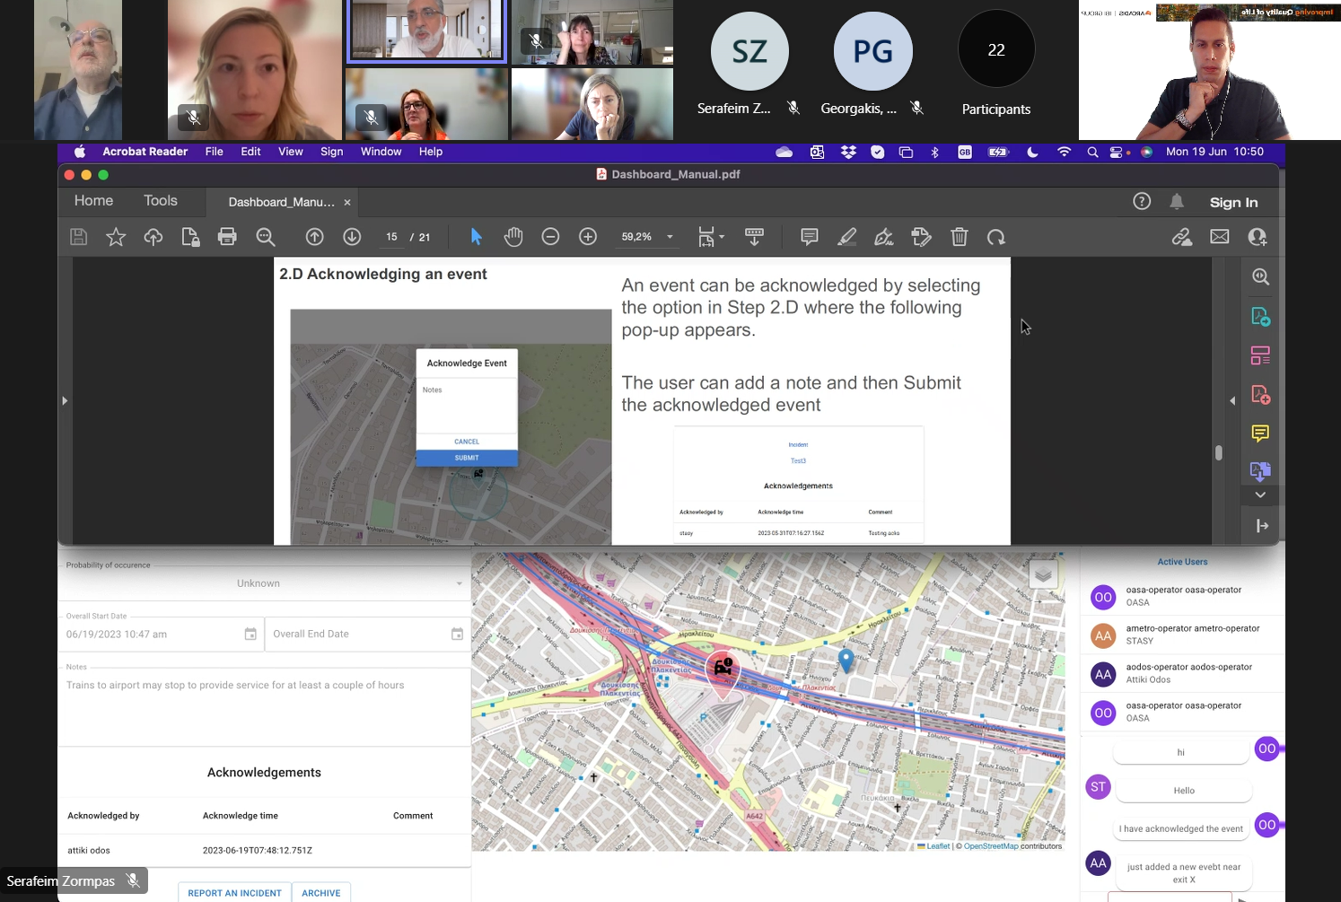Screen dimensions: 1341x902
Task: Zoom out with the minus icon
Action: coord(550,237)
